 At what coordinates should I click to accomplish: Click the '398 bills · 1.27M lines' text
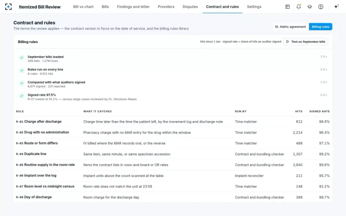tap(43, 61)
